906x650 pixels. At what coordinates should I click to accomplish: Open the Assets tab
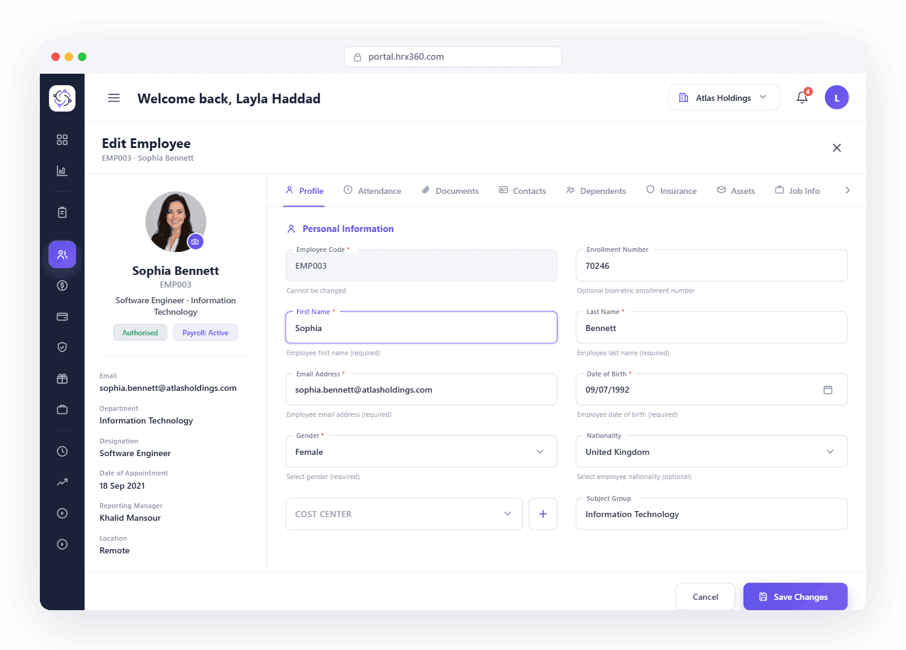736,191
